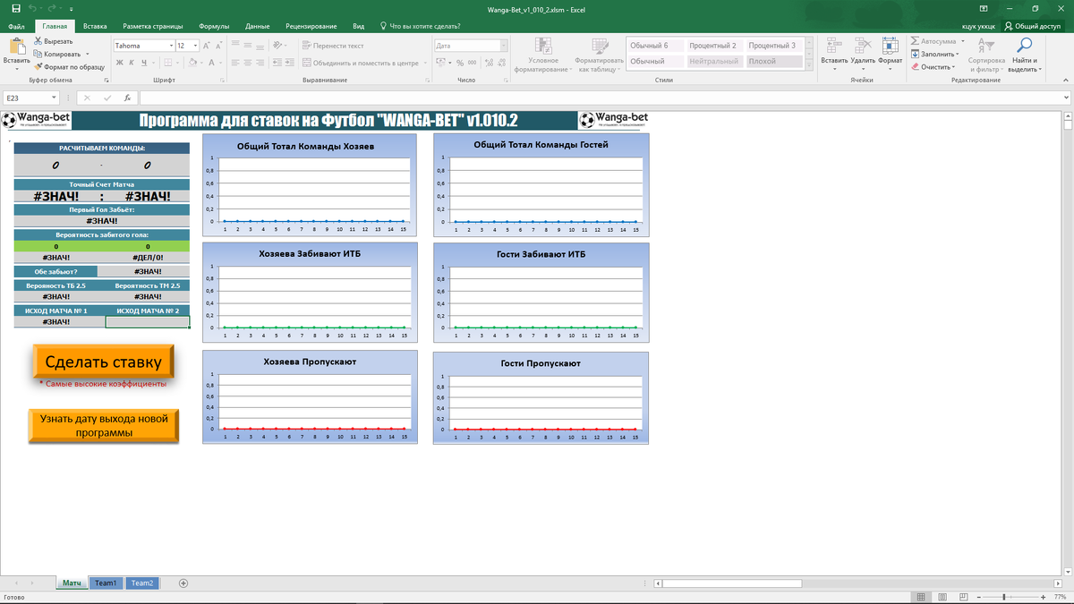Viewport: 1074px width, 604px height.
Task: Click Format Painter (Формат по образцу)
Action: pos(69,66)
